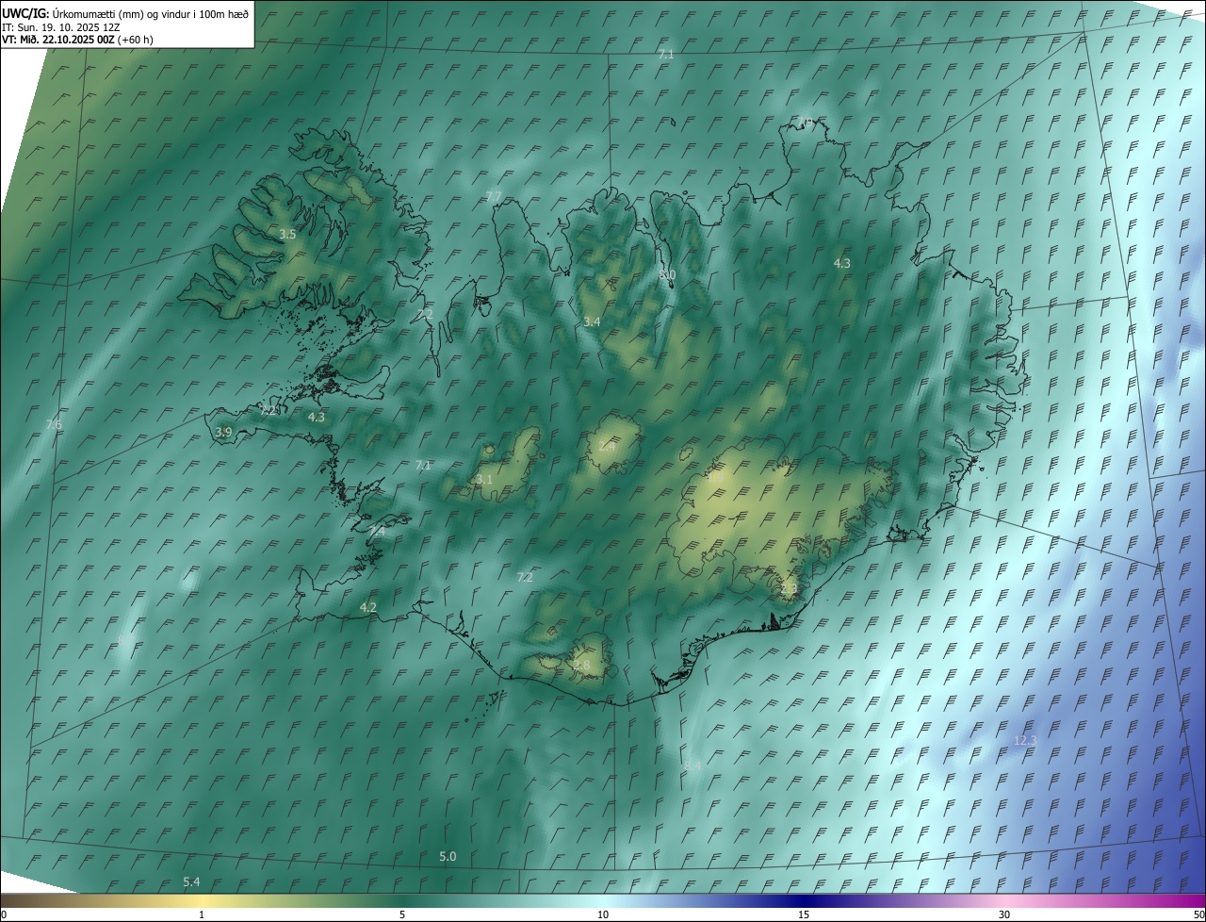Click the map value 7.6
Image resolution: width=1206 pixels, height=922 pixels.
(54, 424)
